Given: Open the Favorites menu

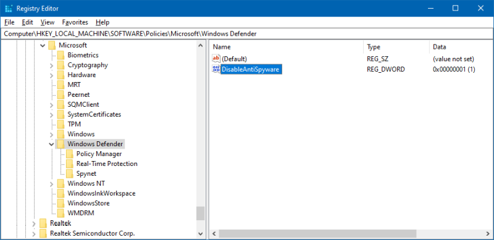Looking at the screenshot, I should (75, 22).
